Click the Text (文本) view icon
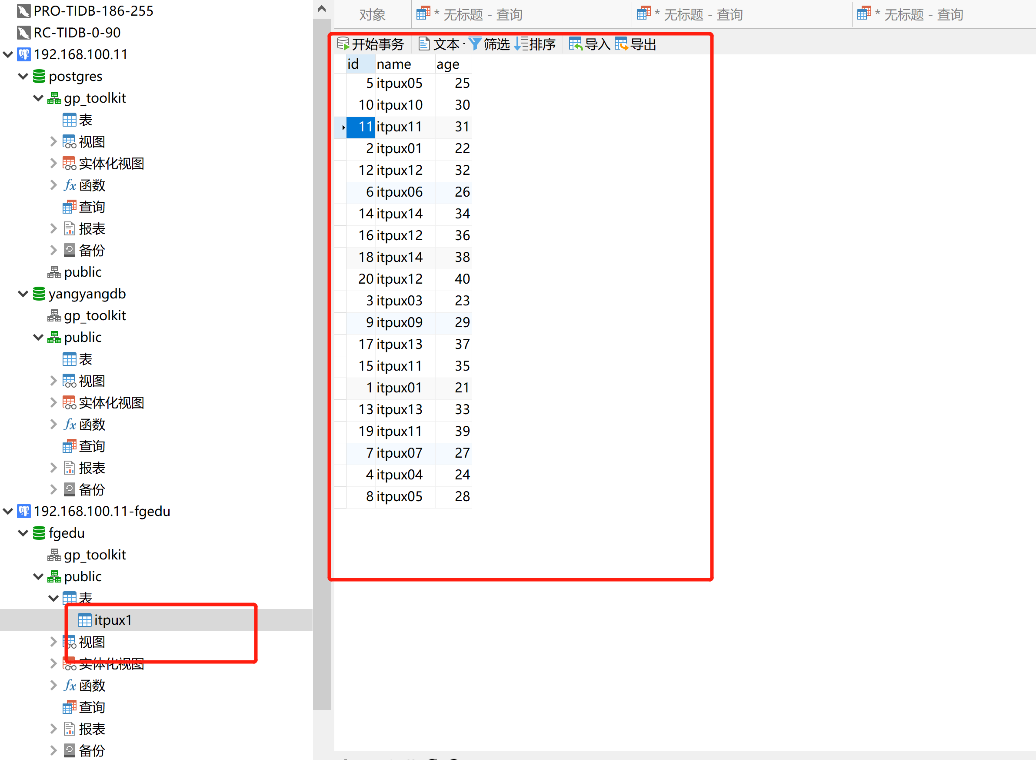Image resolution: width=1036 pixels, height=760 pixels. 424,44
